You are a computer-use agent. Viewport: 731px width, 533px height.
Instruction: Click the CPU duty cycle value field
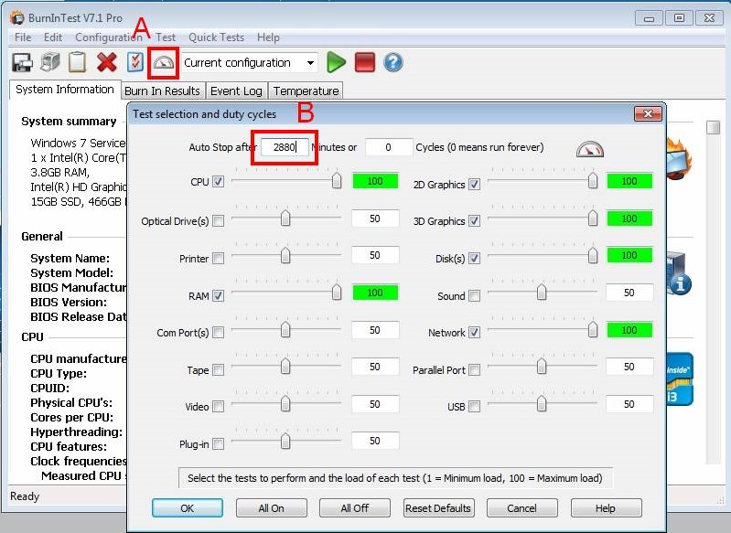[x=375, y=181]
